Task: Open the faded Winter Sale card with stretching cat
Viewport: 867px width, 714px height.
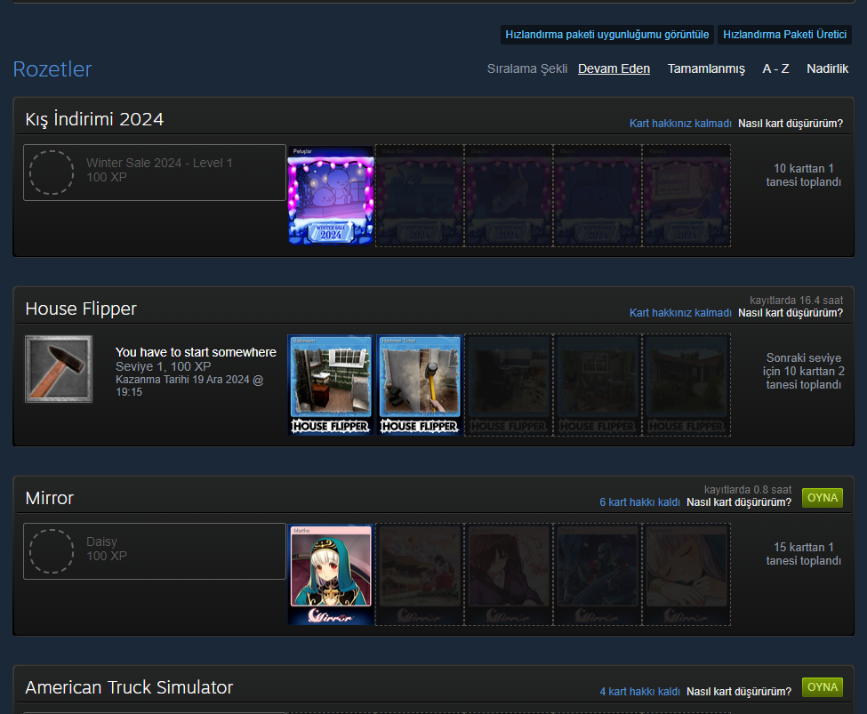Action: pos(509,196)
